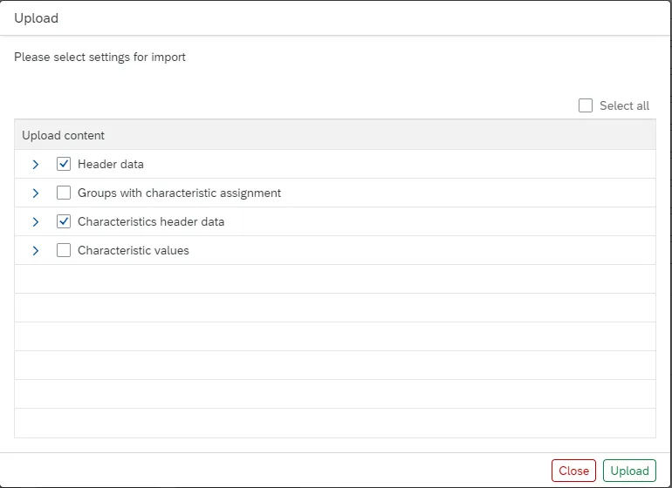Enable Groups with characteristic assignment checkbox

pyautogui.click(x=64, y=193)
